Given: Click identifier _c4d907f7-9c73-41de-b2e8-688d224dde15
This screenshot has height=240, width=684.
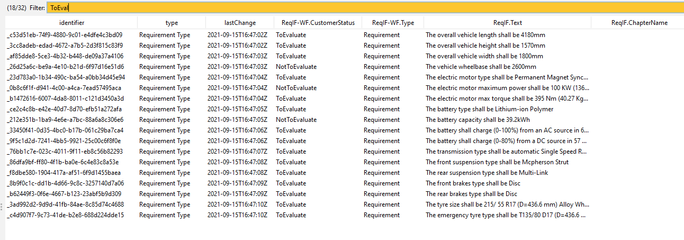Looking at the screenshot, I should (65, 215).
